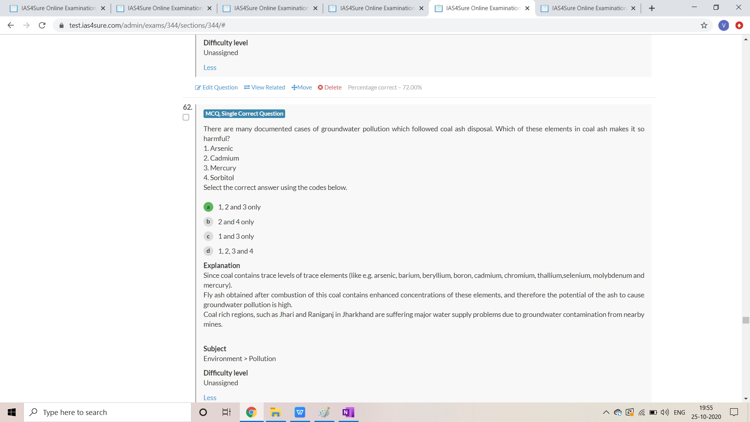Click the Edit Question pencil icon

198,88
